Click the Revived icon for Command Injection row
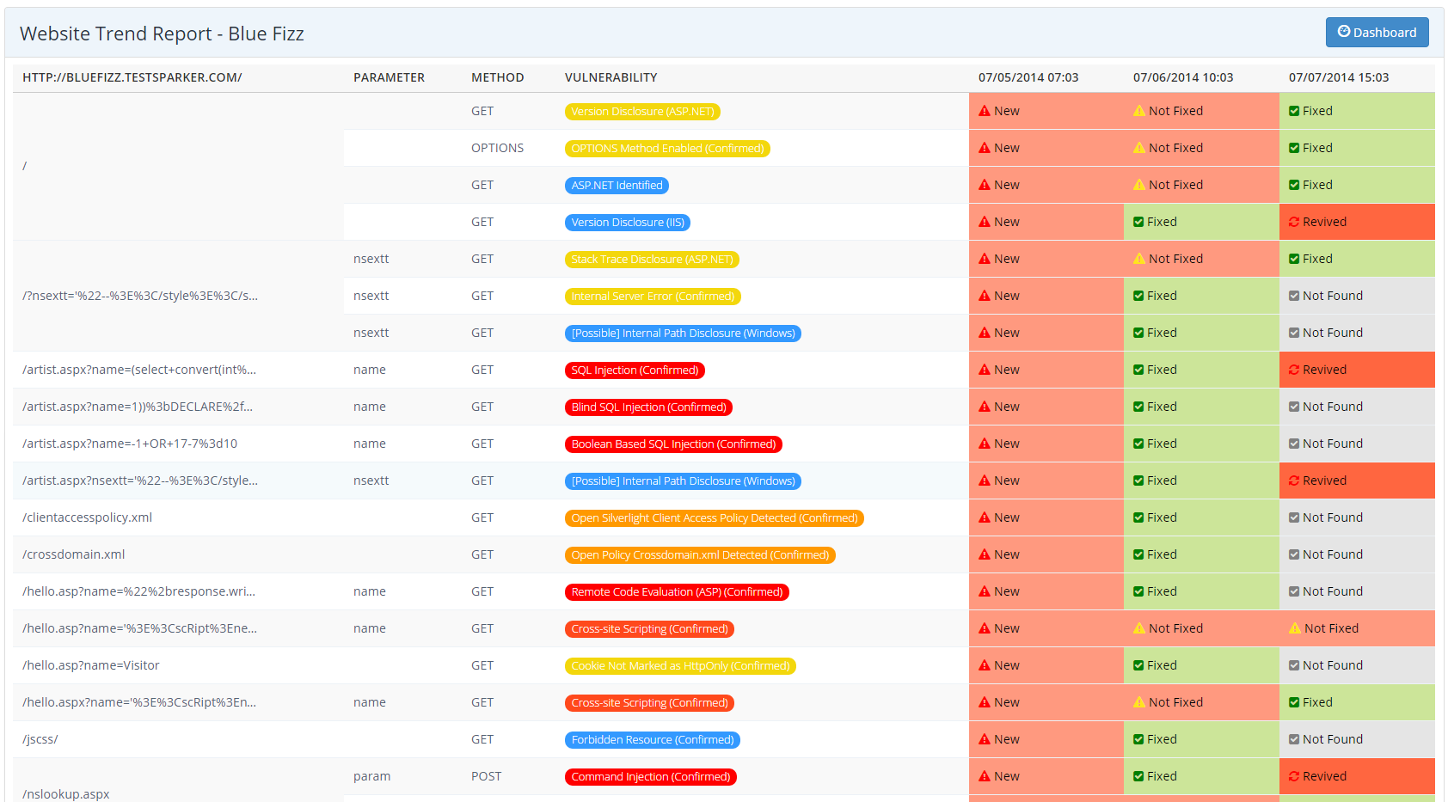 coord(1293,776)
